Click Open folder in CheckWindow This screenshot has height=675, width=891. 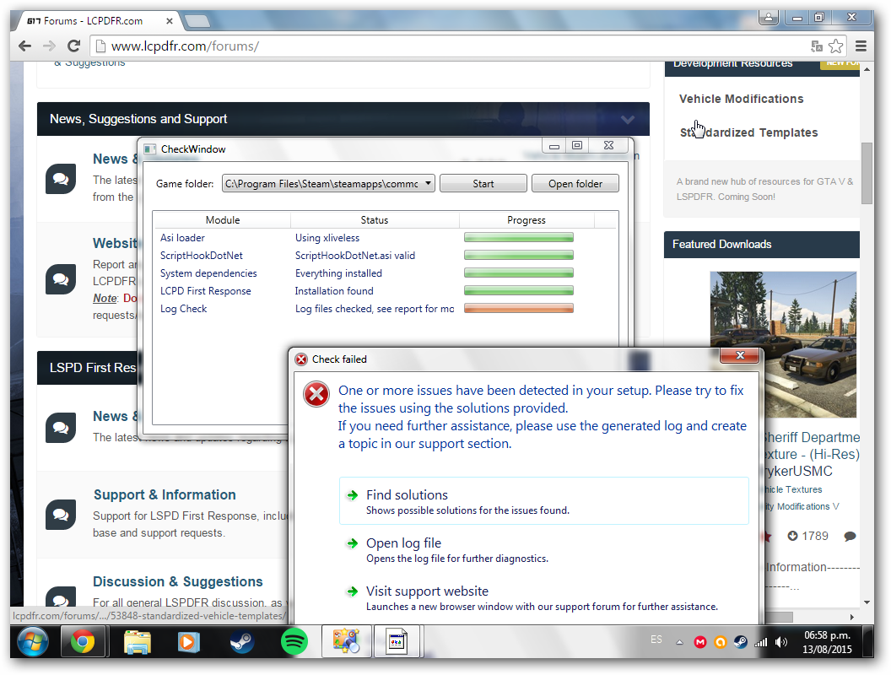[x=575, y=184]
